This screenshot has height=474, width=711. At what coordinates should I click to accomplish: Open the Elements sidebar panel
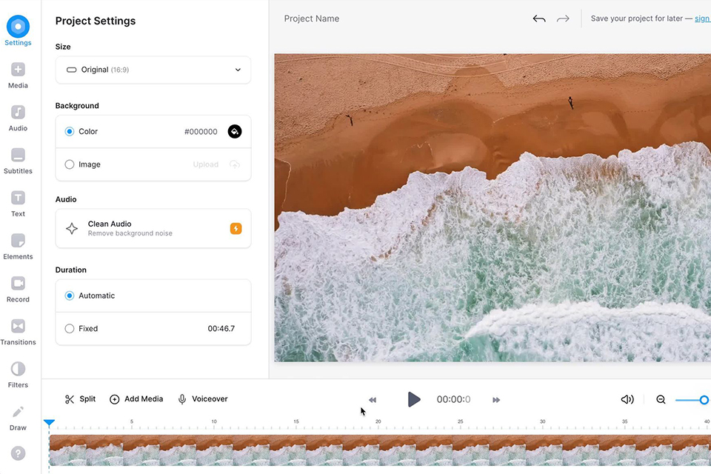pos(18,247)
